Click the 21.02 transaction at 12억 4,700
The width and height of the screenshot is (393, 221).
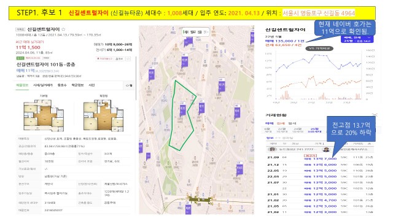320,200
